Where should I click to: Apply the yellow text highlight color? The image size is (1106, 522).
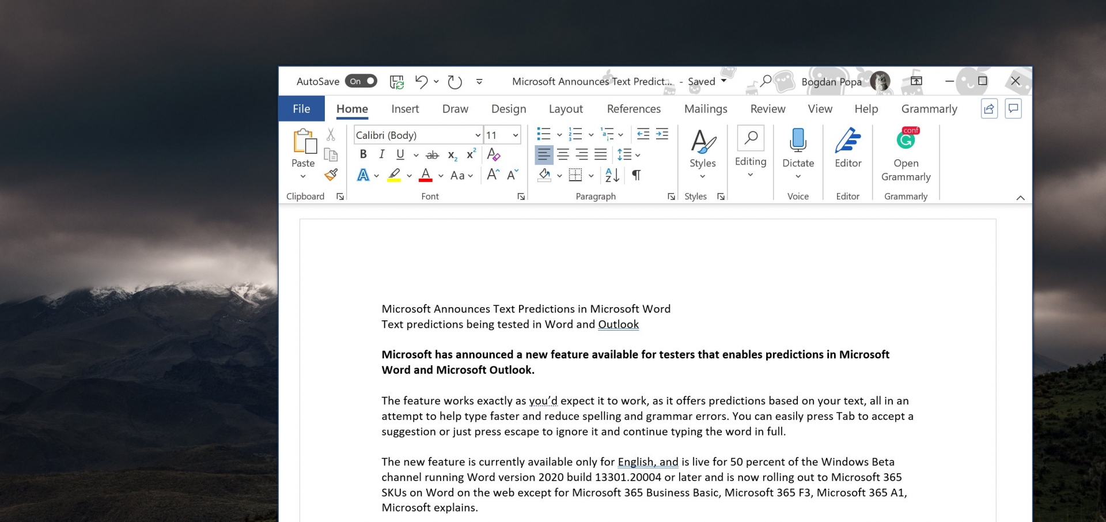point(394,175)
